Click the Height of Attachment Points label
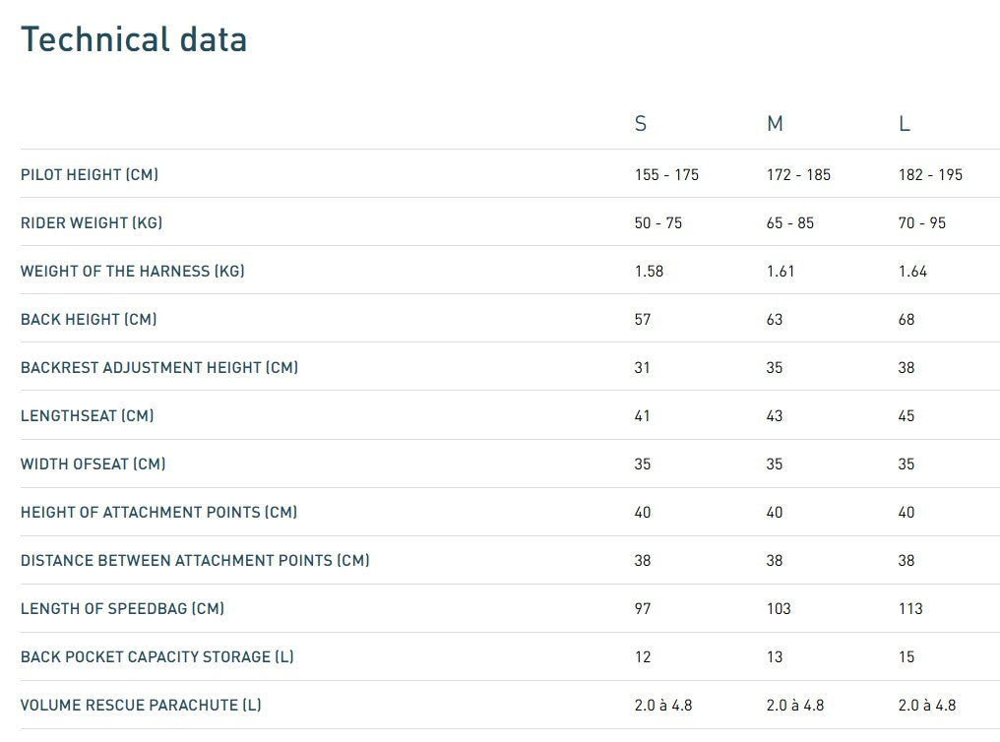1000x742 pixels. [x=158, y=512]
